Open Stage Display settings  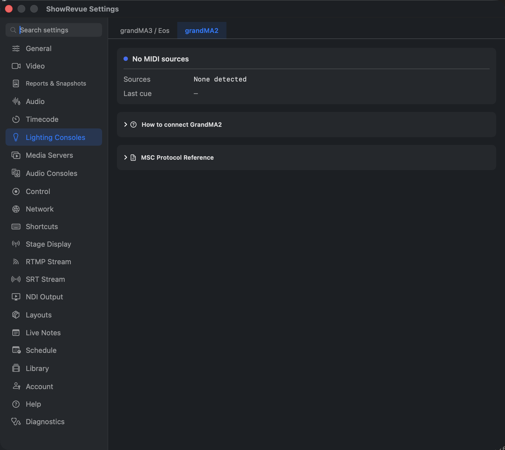(x=54, y=244)
